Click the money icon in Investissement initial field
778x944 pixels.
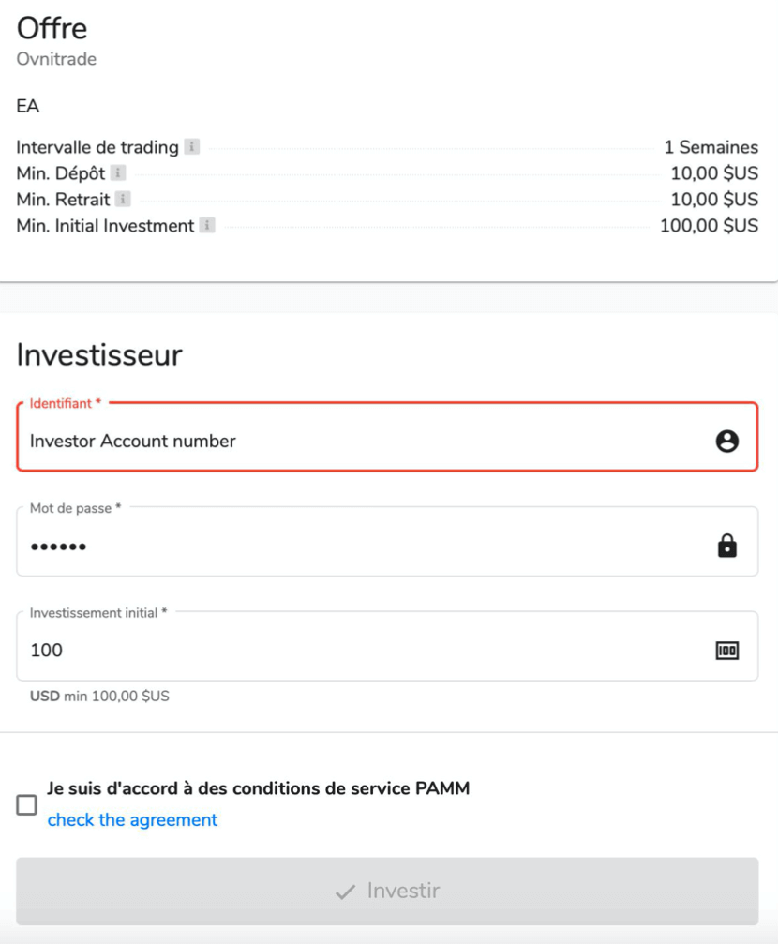tap(726, 651)
